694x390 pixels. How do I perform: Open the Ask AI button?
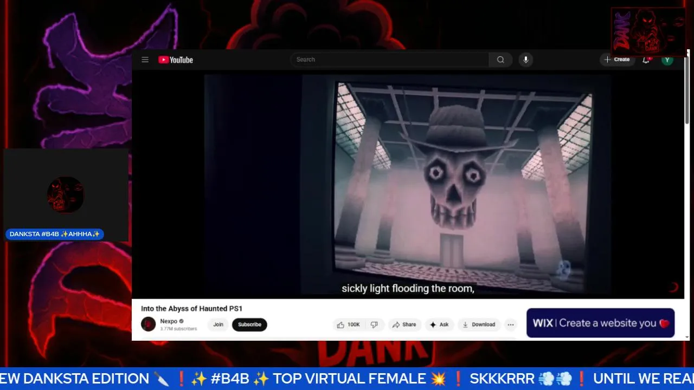(439, 324)
